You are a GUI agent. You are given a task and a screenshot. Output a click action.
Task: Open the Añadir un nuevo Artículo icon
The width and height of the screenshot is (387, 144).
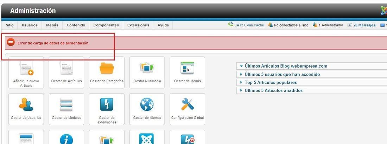[x=26, y=69]
